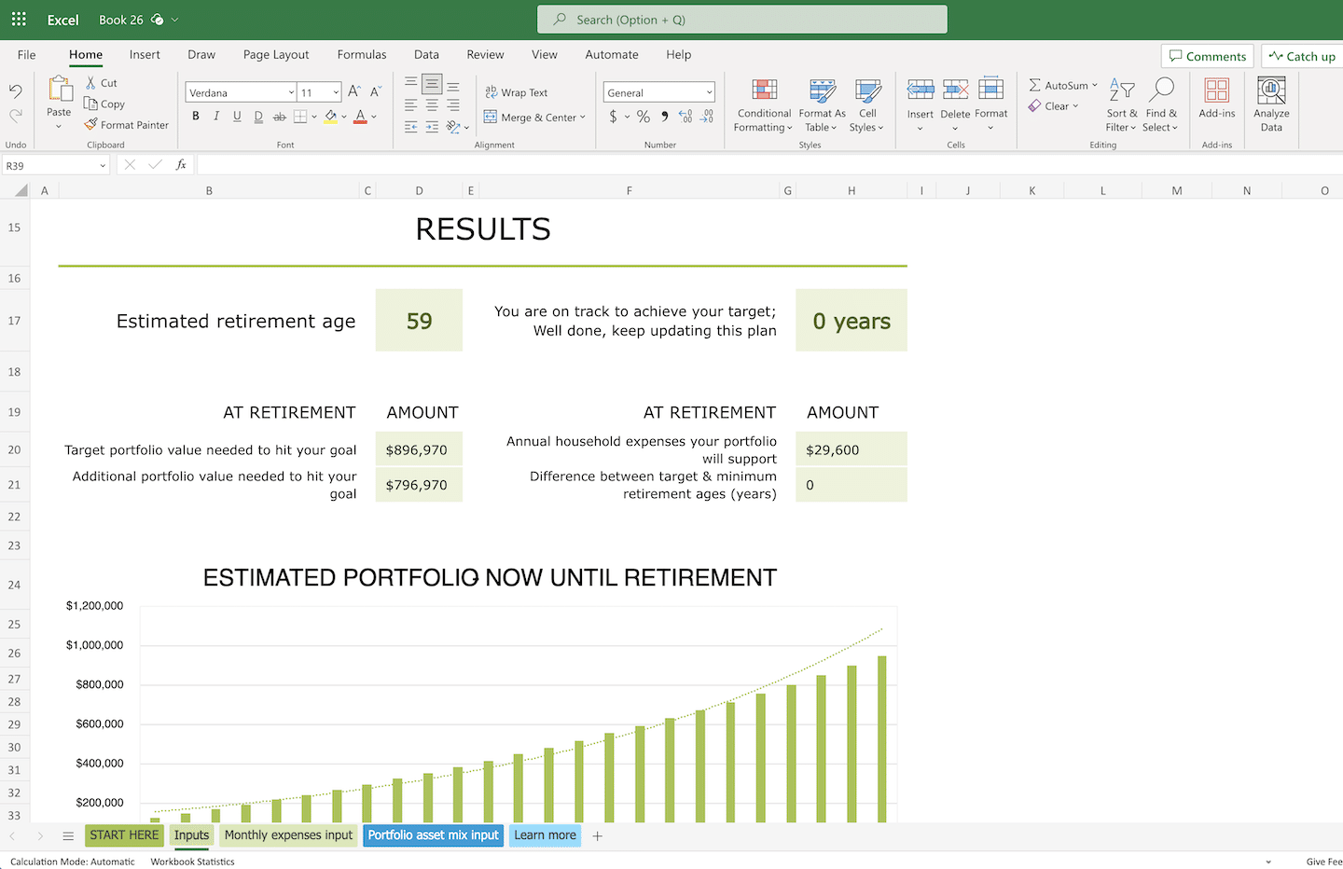Click the Find & Select magnifier icon
This screenshot has height=869, width=1343.
(x=1161, y=90)
